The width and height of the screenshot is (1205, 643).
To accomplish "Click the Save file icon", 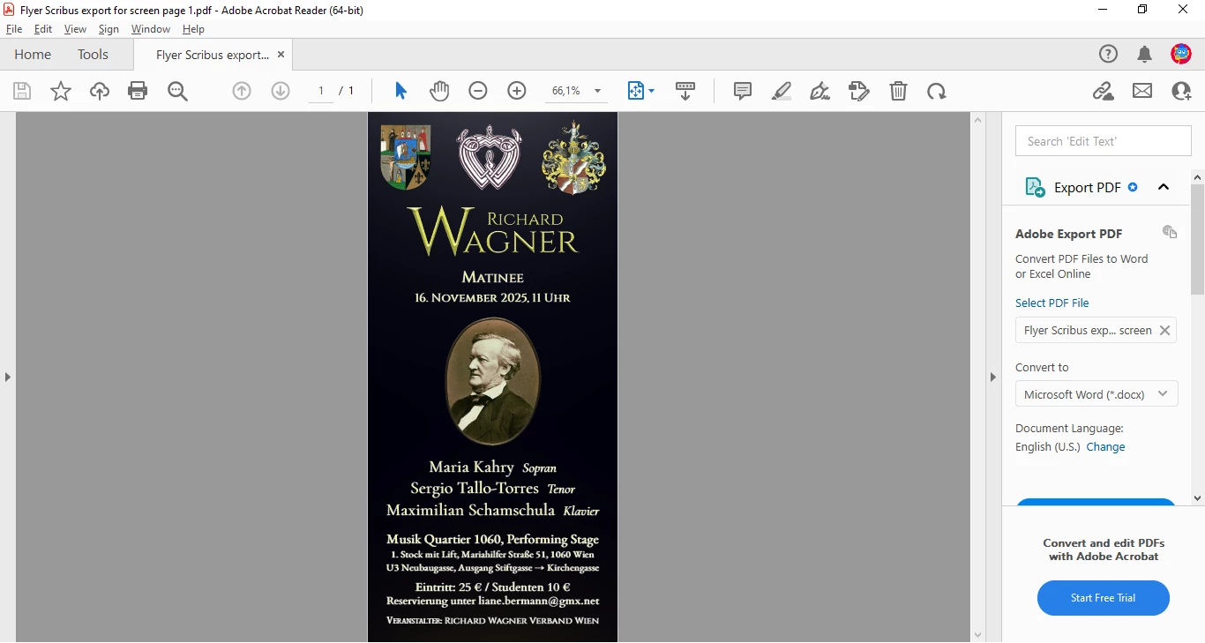I will click(x=22, y=91).
